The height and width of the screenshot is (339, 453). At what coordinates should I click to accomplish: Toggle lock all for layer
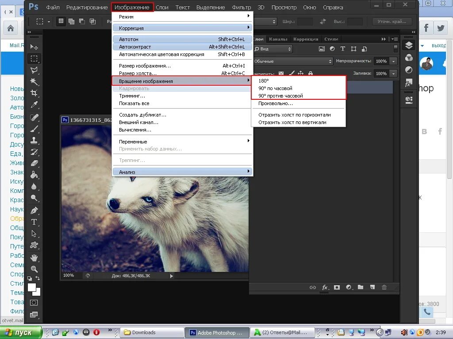[x=310, y=73]
